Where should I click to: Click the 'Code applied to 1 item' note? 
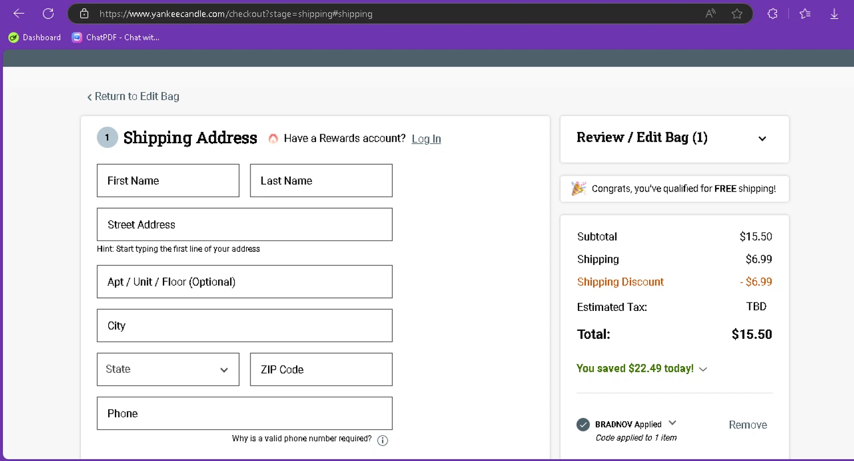pyautogui.click(x=636, y=438)
